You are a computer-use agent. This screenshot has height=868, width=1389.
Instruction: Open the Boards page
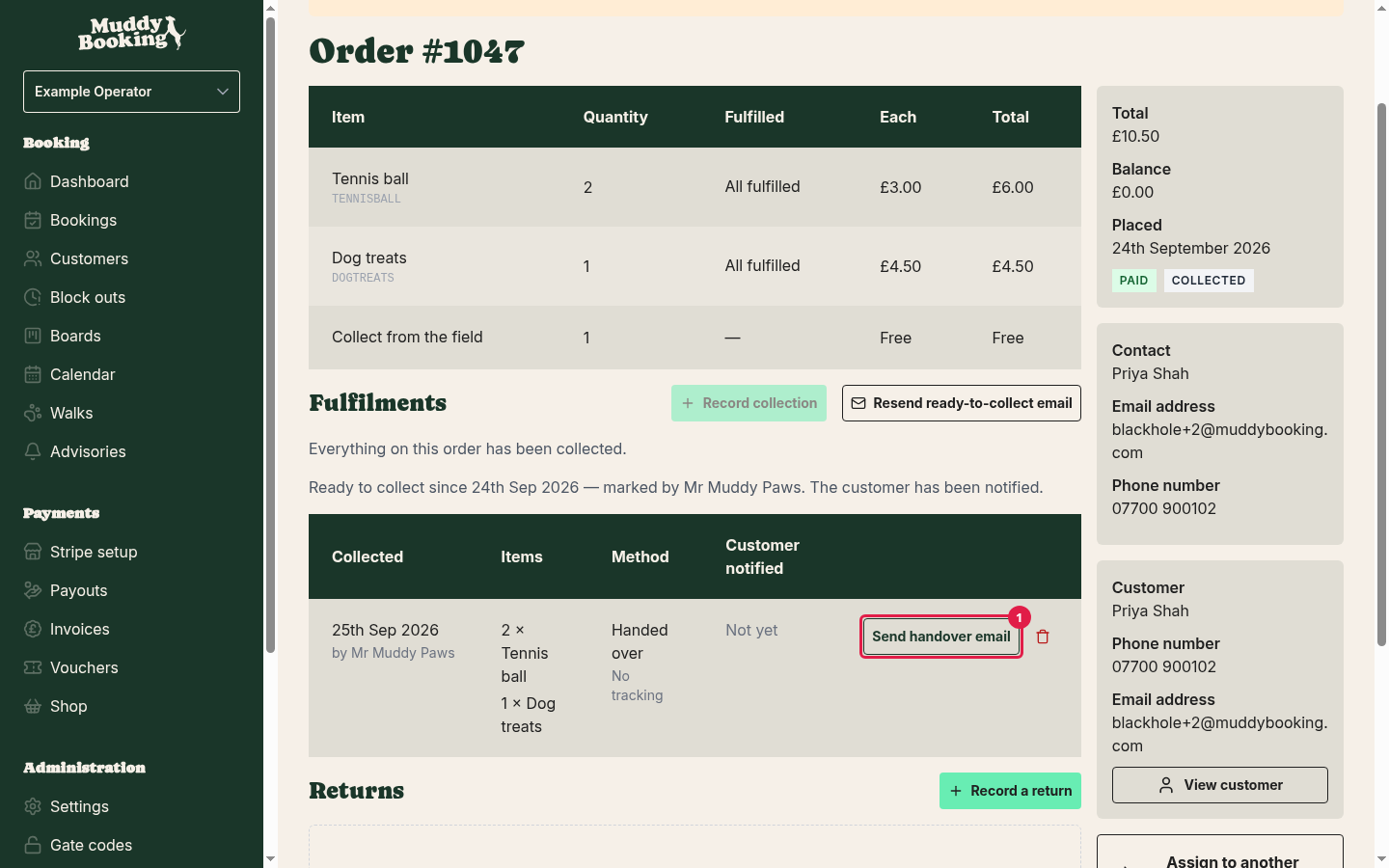point(75,336)
